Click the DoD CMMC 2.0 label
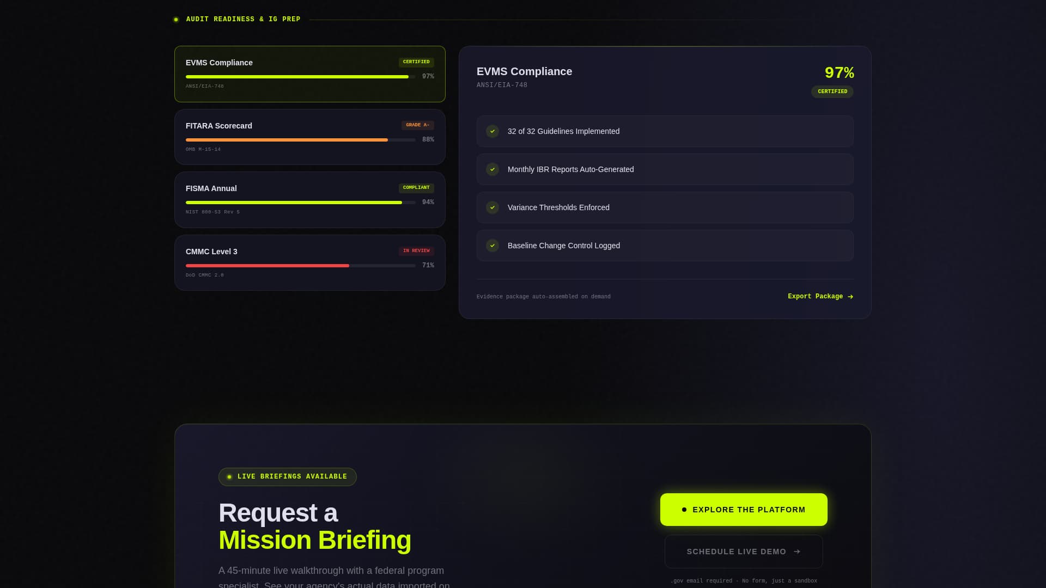The width and height of the screenshot is (1046, 588). point(205,275)
